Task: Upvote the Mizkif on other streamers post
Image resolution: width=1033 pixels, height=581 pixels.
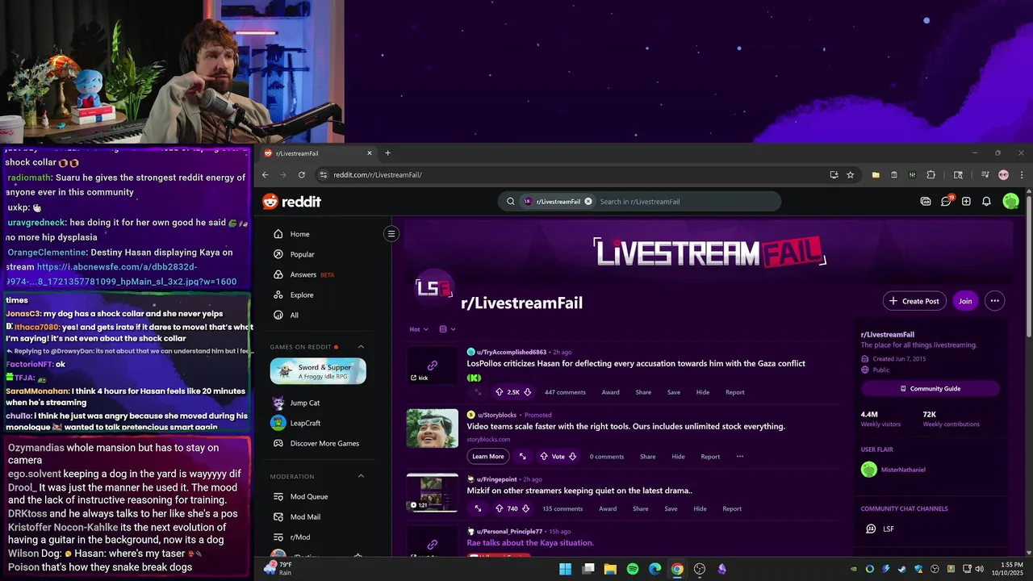Action: [499, 508]
